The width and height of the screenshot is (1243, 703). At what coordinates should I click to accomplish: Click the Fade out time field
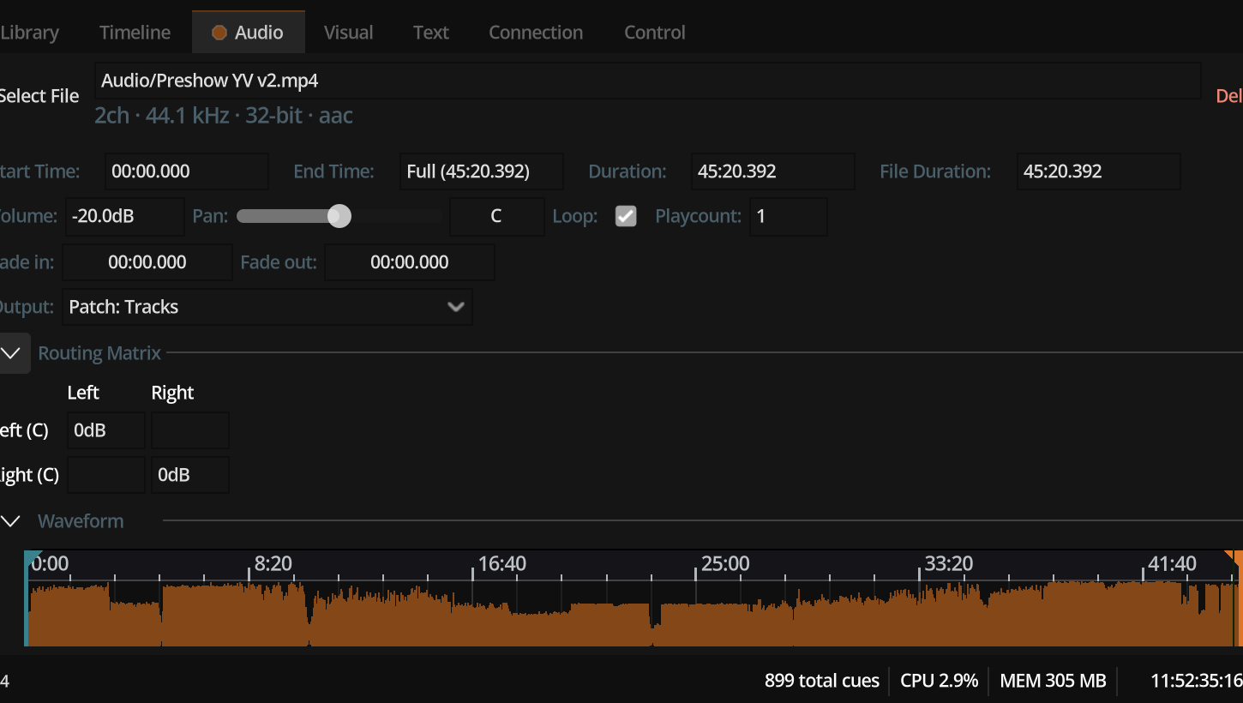tap(410, 262)
